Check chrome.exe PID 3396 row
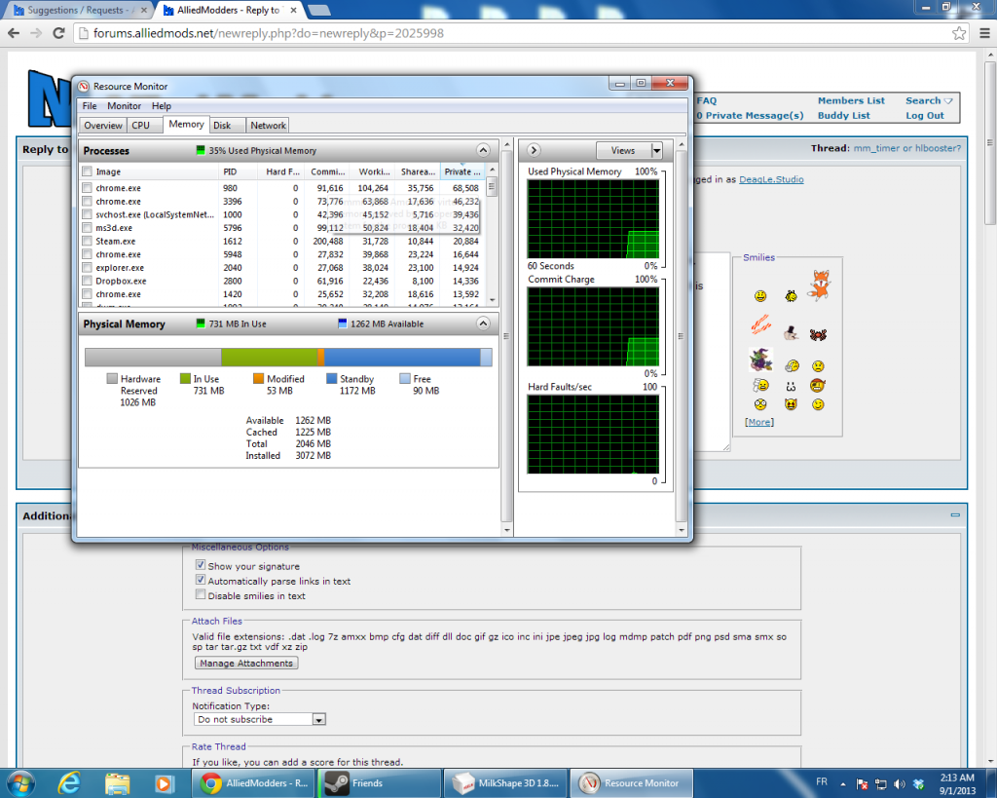The width and height of the screenshot is (997, 798). tap(87, 201)
